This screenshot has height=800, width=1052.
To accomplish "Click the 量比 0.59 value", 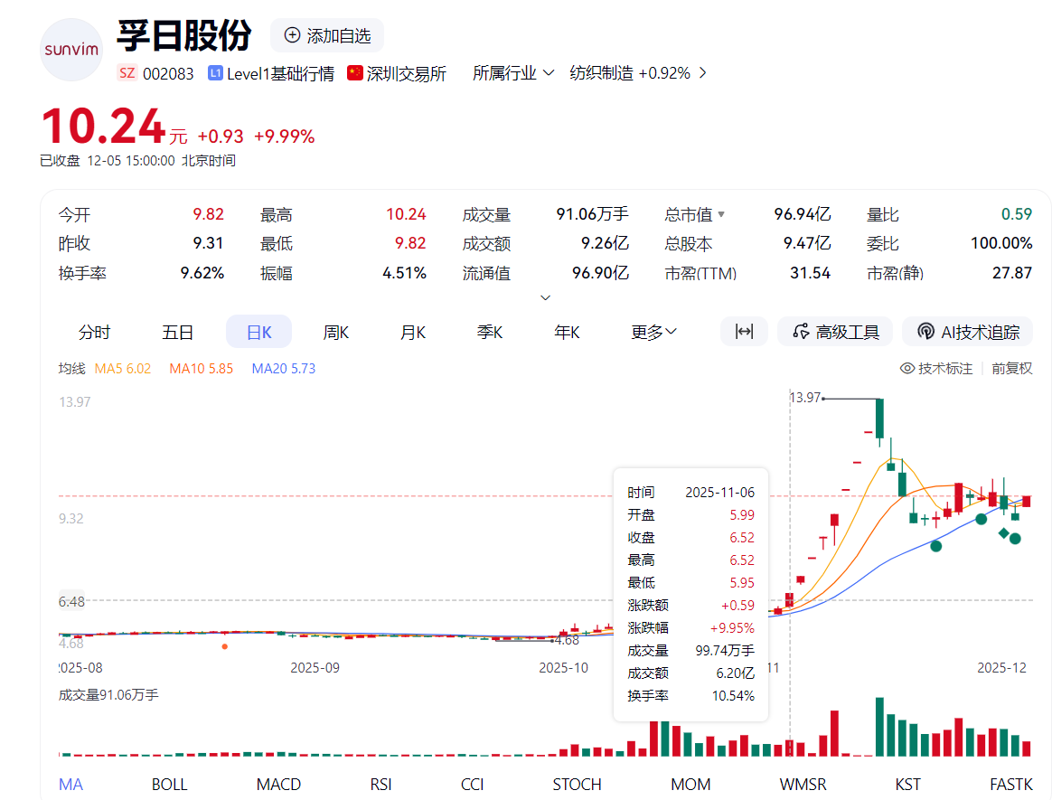I will point(1017,214).
